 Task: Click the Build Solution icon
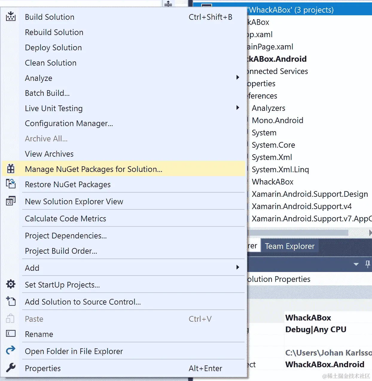coord(11,16)
